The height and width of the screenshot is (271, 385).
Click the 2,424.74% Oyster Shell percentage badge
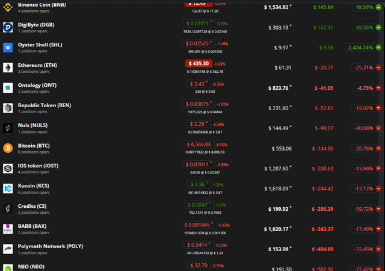(x=360, y=48)
